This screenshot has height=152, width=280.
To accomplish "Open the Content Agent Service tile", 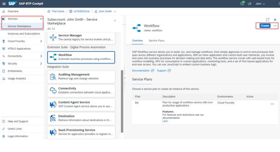I will click(81, 104).
